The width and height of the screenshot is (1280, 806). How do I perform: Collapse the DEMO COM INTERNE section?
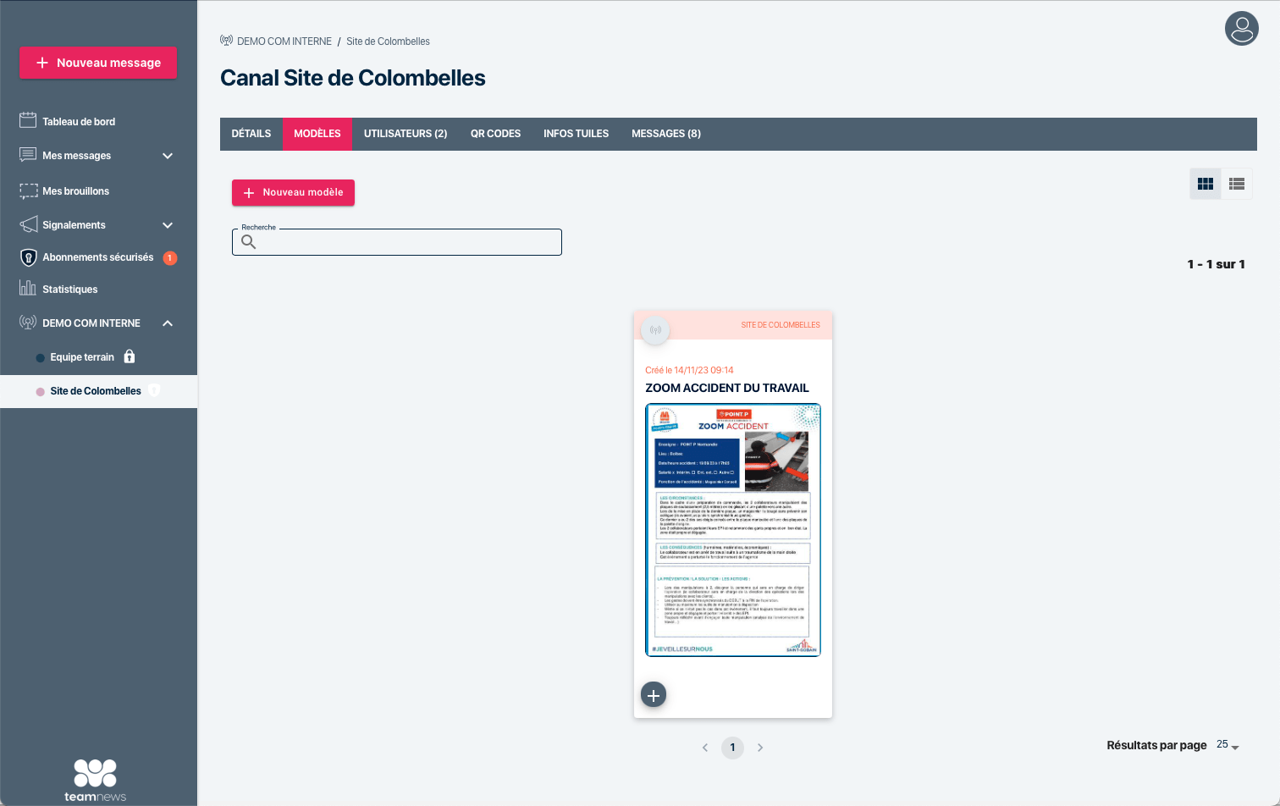tap(168, 323)
